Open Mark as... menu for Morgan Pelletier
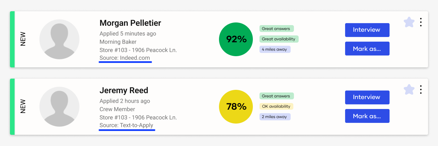Image resolution: width=438 pixels, height=146 pixels. point(367,49)
